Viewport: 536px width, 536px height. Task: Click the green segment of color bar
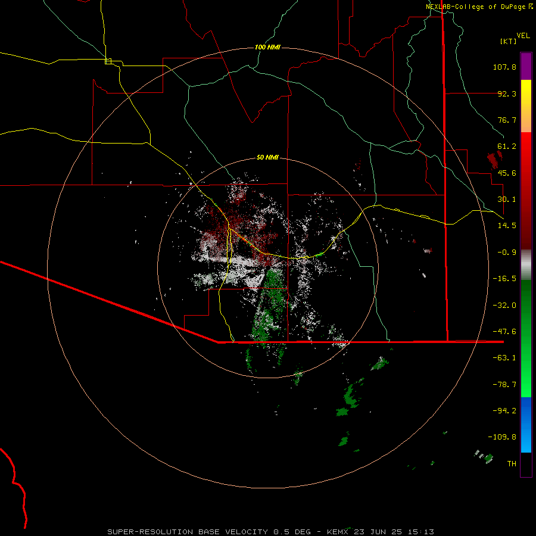click(526, 338)
